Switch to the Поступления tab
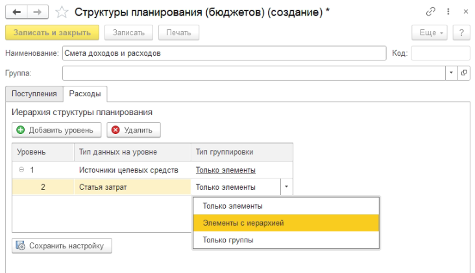Viewport: 475px width, 273px height. point(34,94)
